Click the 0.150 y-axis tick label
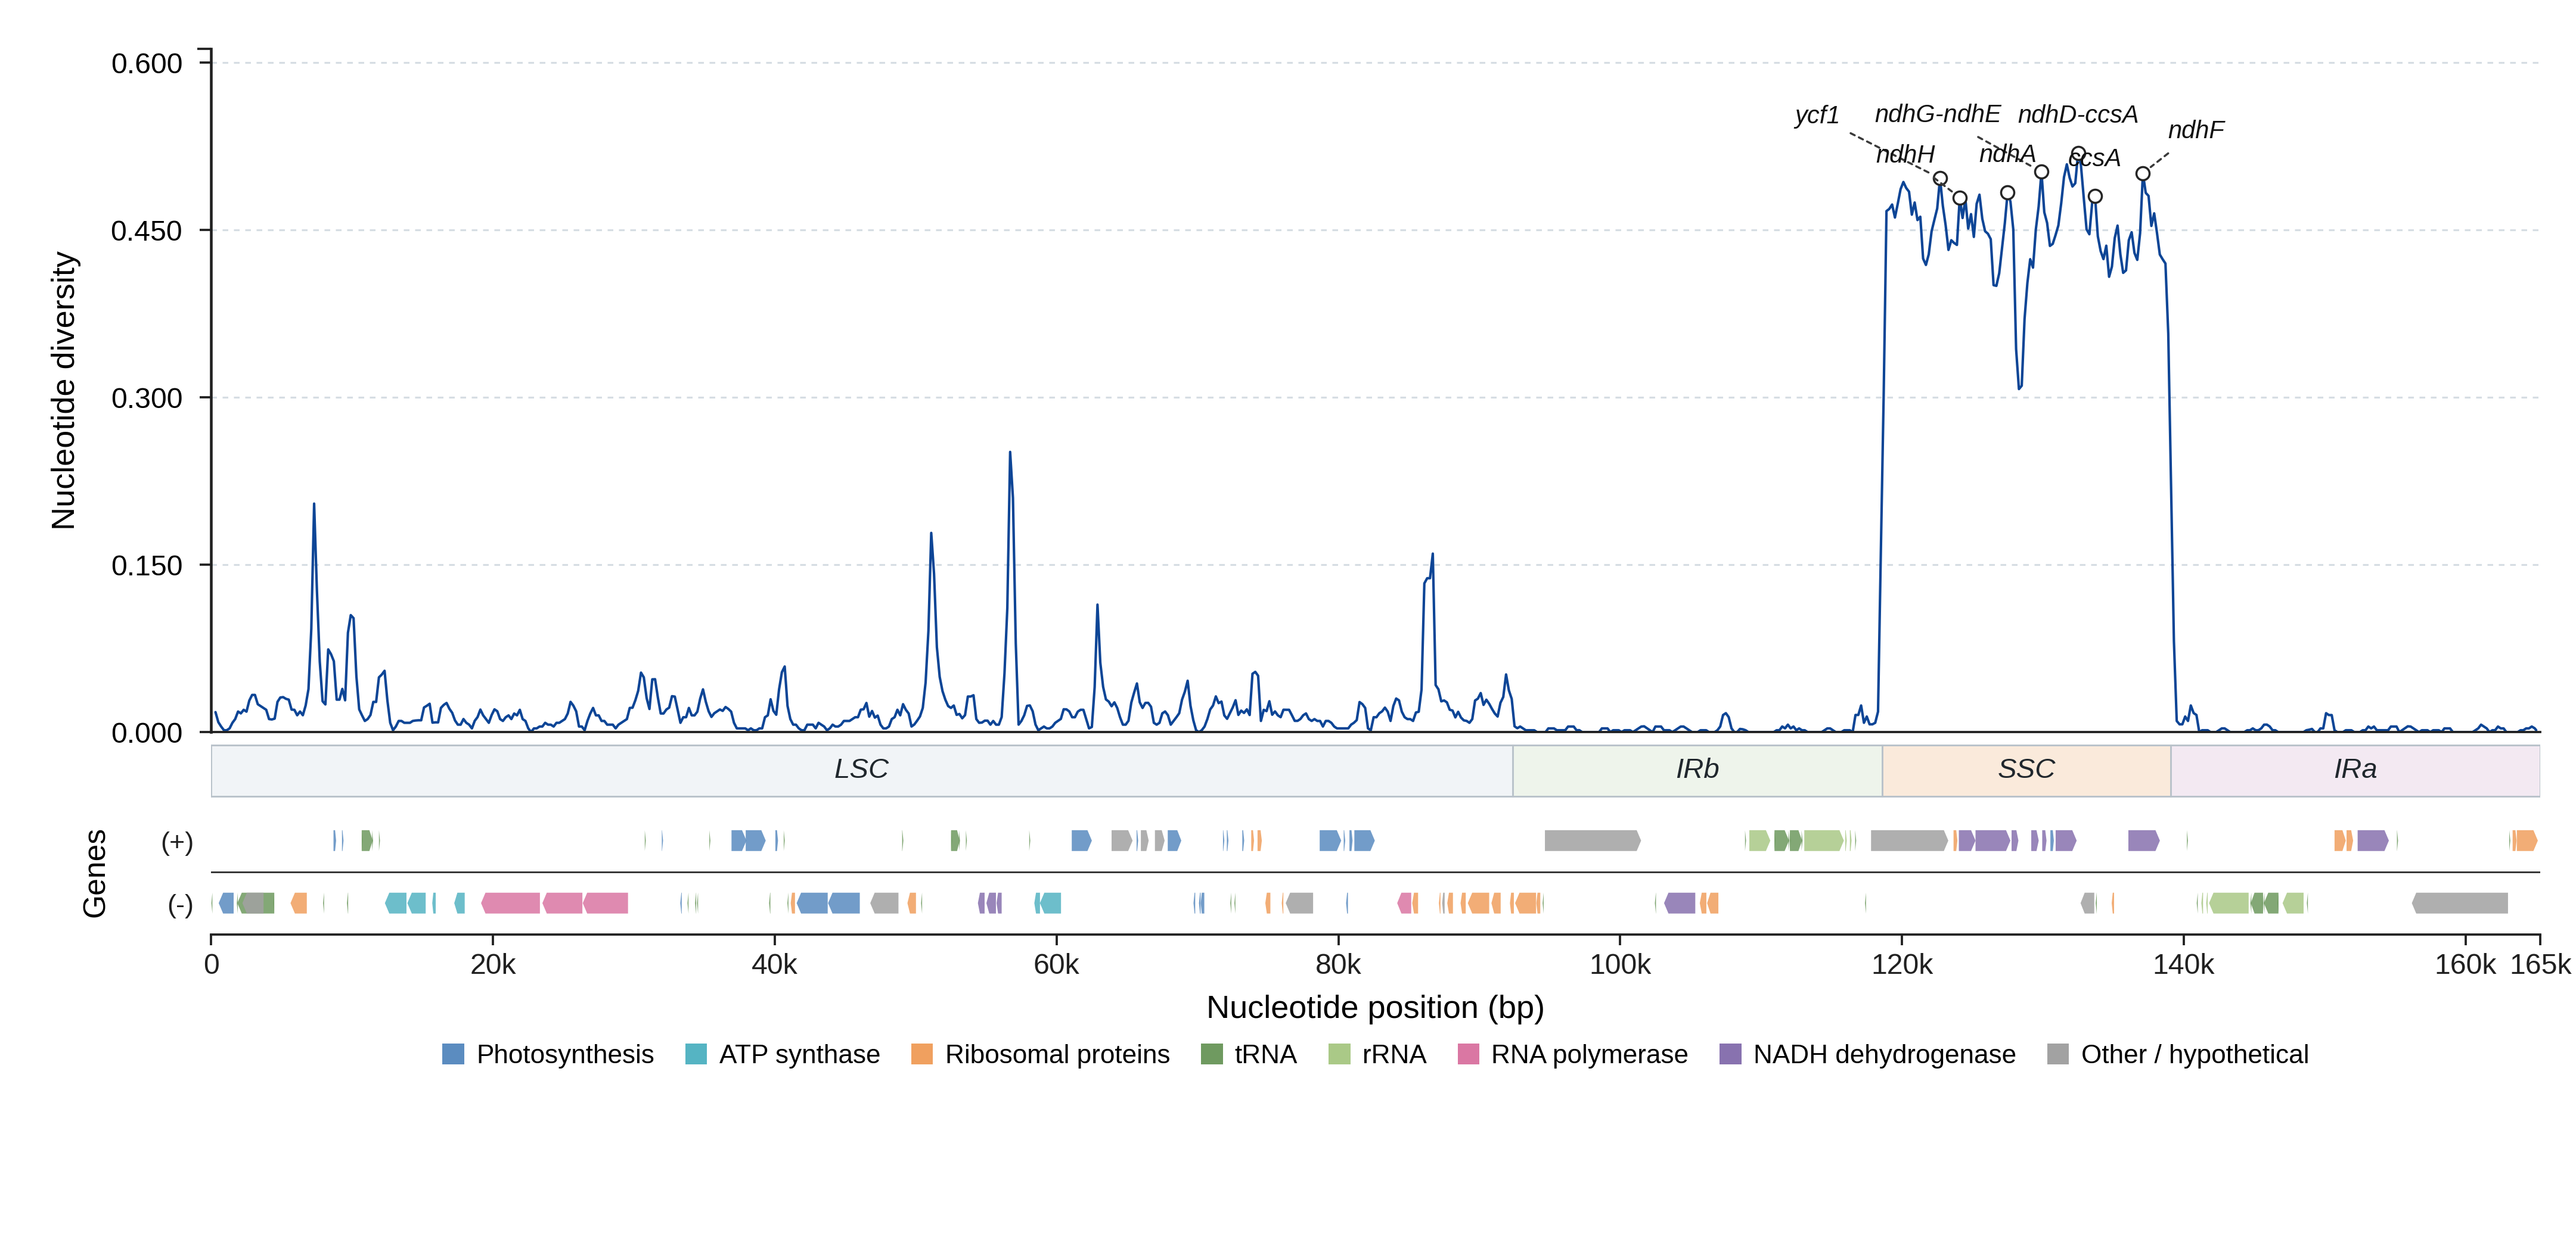The height and width of the screenshot is (1252, 2576). (x=147, y=566)
